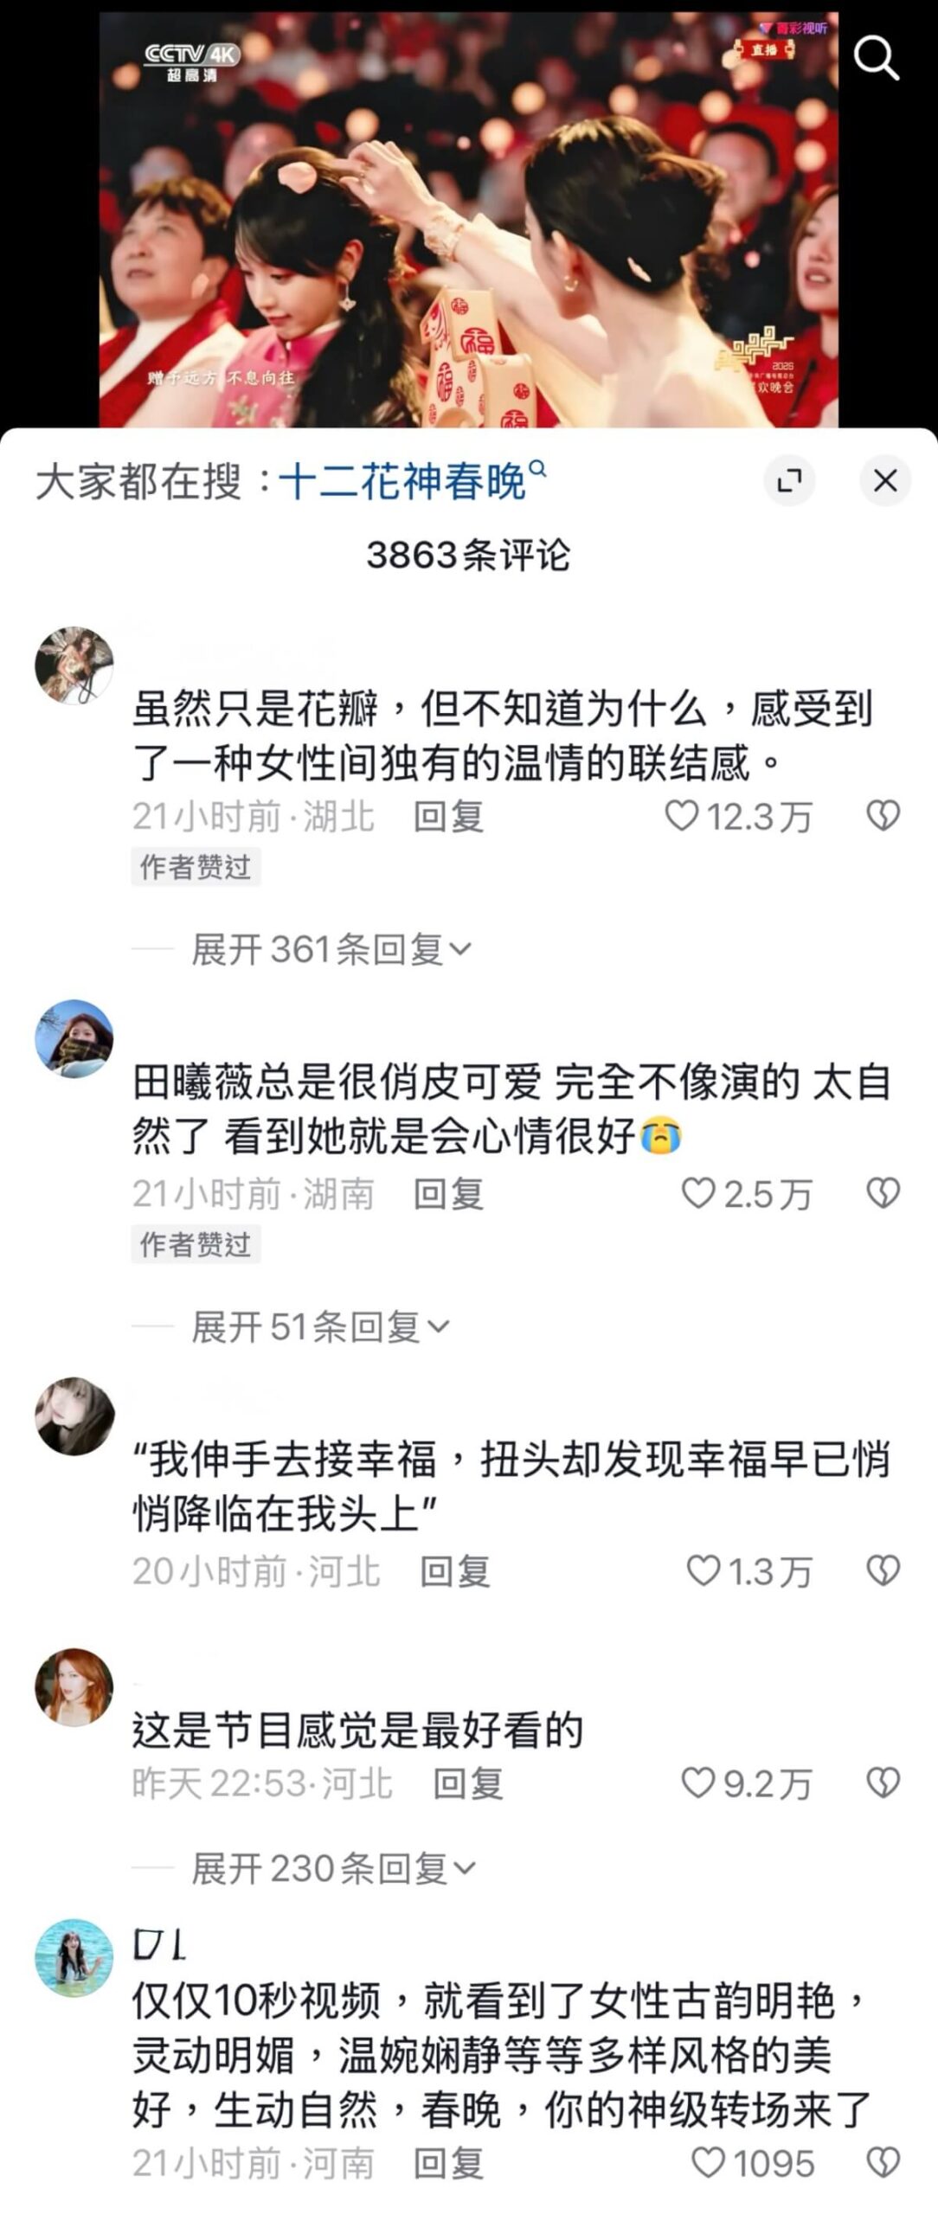The width and height of the screenshot is (938, 2215).
Task: Dislike the 这是节目感觉是最好看的 comment
Action: click(883, 1783)
